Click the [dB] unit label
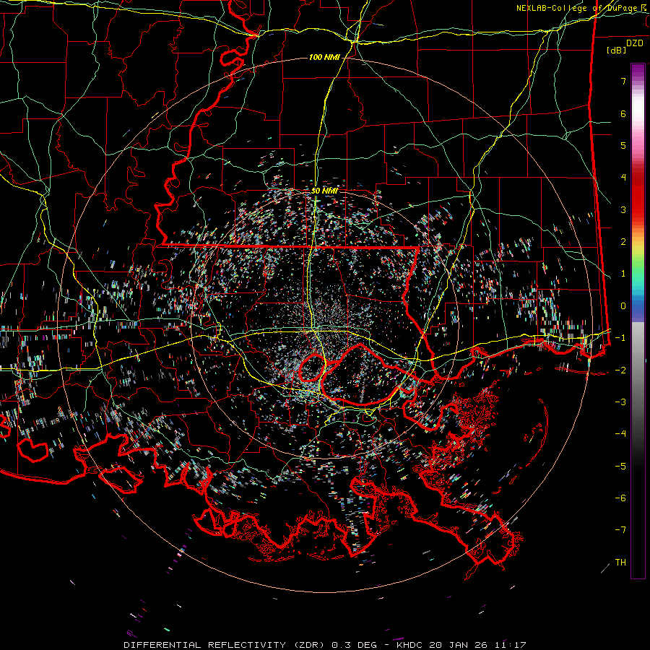Screen dimensions: 650x650 click(617, 50)
